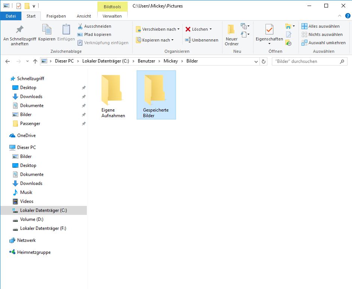The width and height of the screenshot is (352, 289).
Task: Open the recent locations dropdown
Action: [27, 61]
